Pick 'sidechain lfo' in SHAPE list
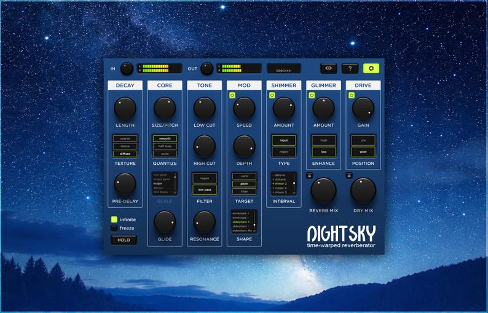488x313 pixels. (242, 231)
